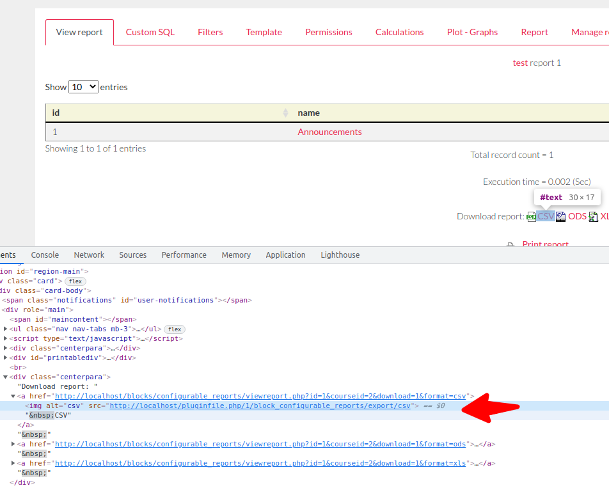This screenshot has width=609, height=488.
Task: Open the format=xls href URL
Action: pos(260,463)
